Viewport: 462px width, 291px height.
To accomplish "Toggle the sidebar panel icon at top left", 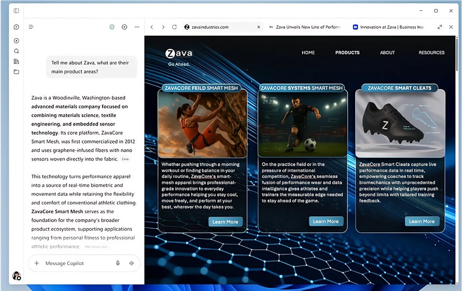I will tap(17, 11).
